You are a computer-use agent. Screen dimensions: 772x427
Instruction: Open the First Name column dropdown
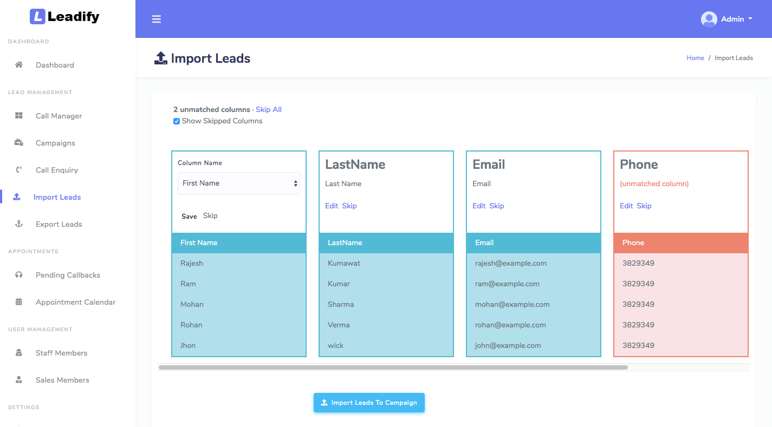pyautogui.click(x=239, y=183)
